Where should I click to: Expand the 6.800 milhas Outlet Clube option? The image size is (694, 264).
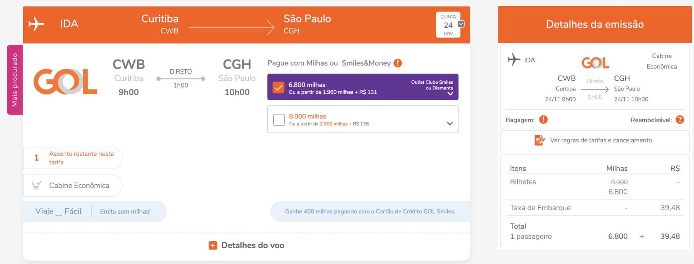coord(450,94)
